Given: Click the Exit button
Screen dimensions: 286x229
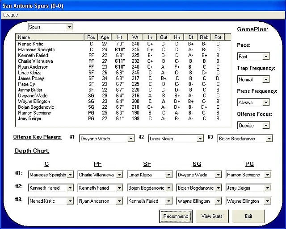Looking at the screenshot, I should (x=248, y=216).
